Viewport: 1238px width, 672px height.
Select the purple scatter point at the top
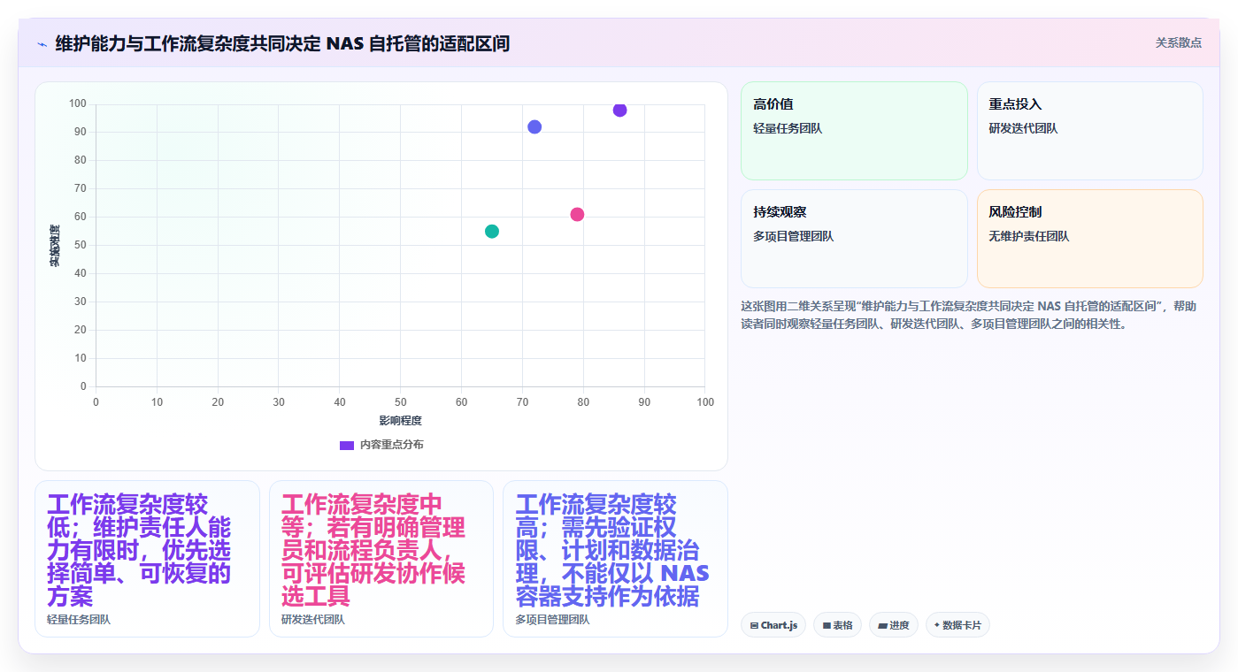(619, 110)
